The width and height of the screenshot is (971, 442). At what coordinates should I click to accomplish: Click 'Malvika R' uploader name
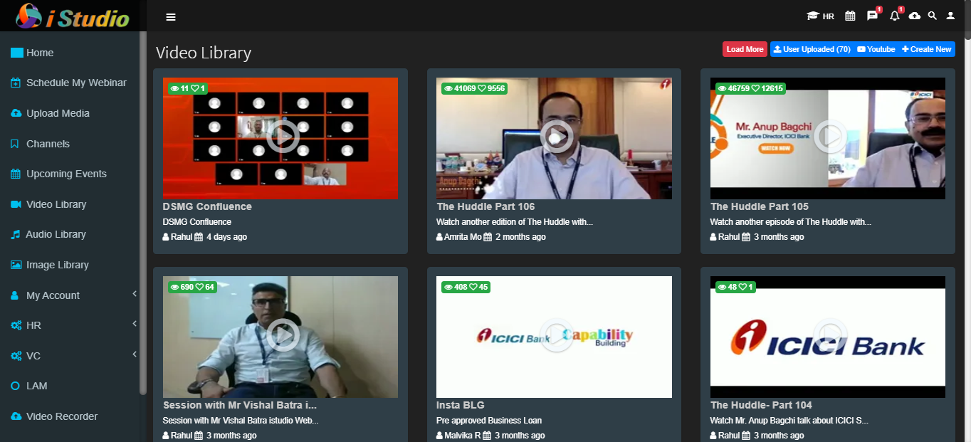pos(462,436)
